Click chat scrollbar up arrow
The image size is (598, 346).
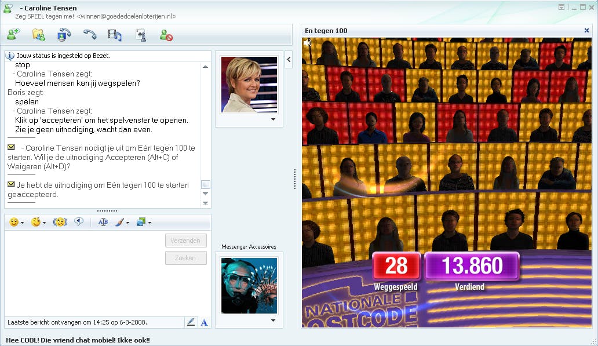point(205,67)
